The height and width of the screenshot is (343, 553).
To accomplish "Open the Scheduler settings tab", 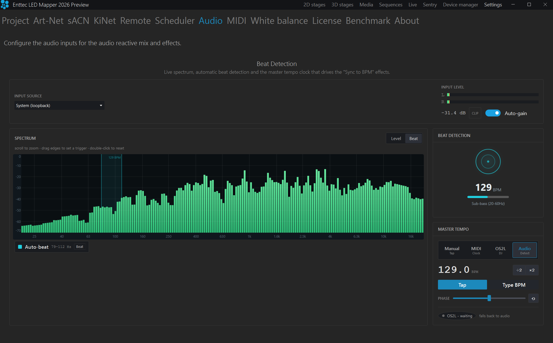I will click(x=175, y=21).
